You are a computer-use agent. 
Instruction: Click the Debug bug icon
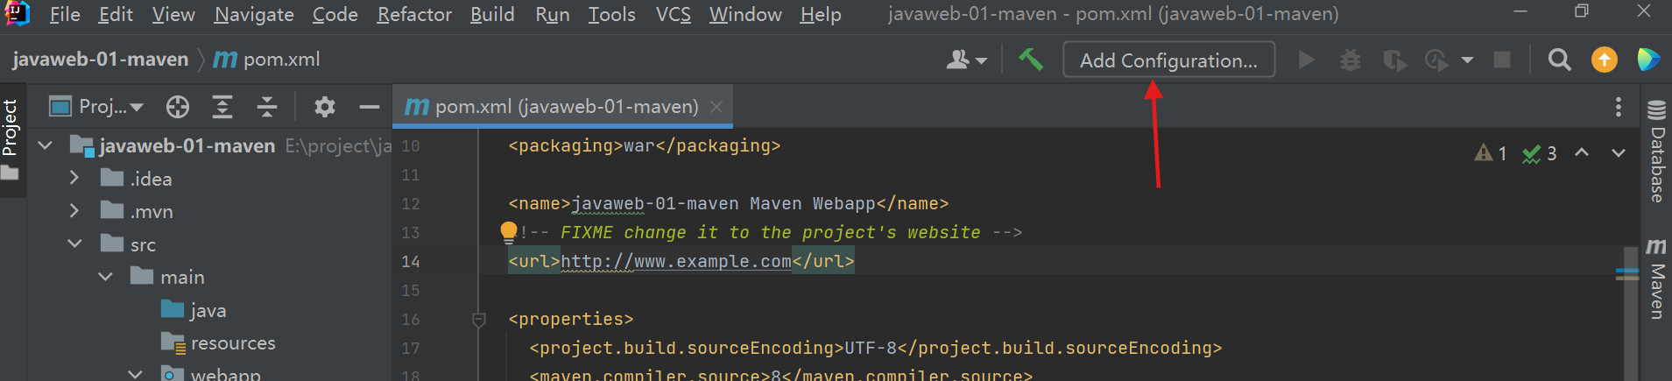pyautogui.click(x=1351, y=60)
